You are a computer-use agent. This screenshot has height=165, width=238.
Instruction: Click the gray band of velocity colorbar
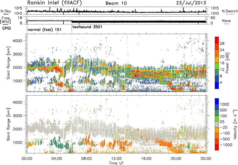(217, 124)
